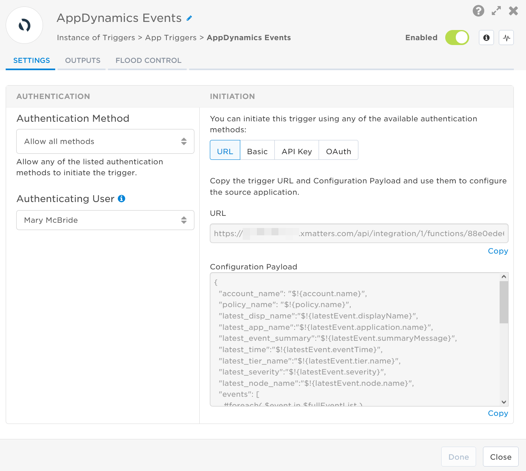Click the 'AUTHENTICATION' section header
The width and height of the screenshot is (526, 471).
53,97
